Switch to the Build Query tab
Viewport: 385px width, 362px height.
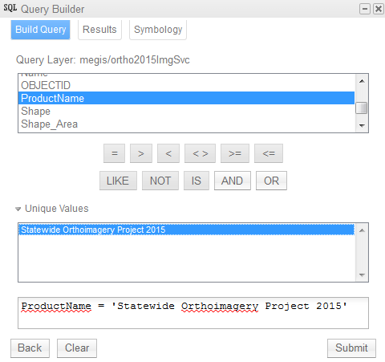coord(40,30)
